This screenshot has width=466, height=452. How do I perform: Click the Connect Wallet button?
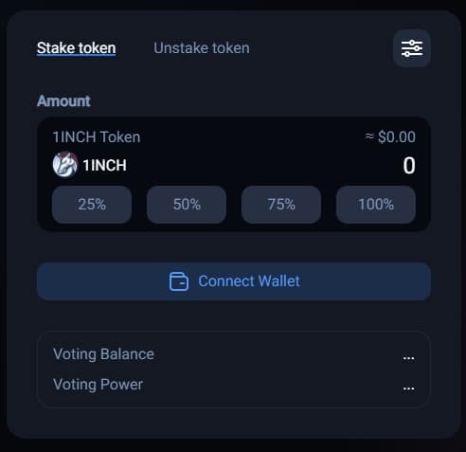pyautogui.click(x=234, y=281)
